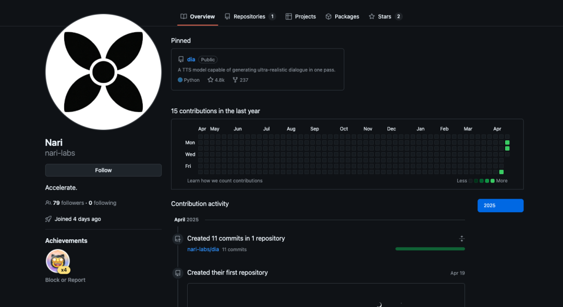Click the Block or Report link
Screen dimensions: 563x307
point(65,280)
